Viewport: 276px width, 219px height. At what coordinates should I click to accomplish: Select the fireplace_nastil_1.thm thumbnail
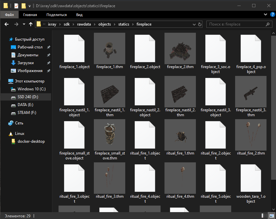110,92
